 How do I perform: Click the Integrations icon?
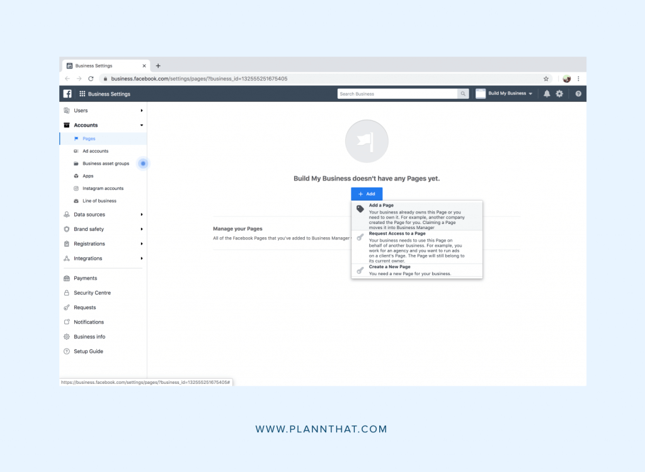coord(67,258)
